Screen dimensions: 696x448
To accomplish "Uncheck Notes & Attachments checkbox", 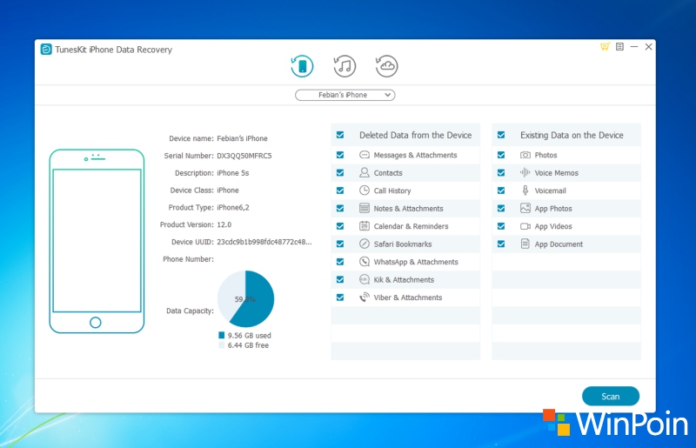I will pyautogui.click(x=340, y=208).
